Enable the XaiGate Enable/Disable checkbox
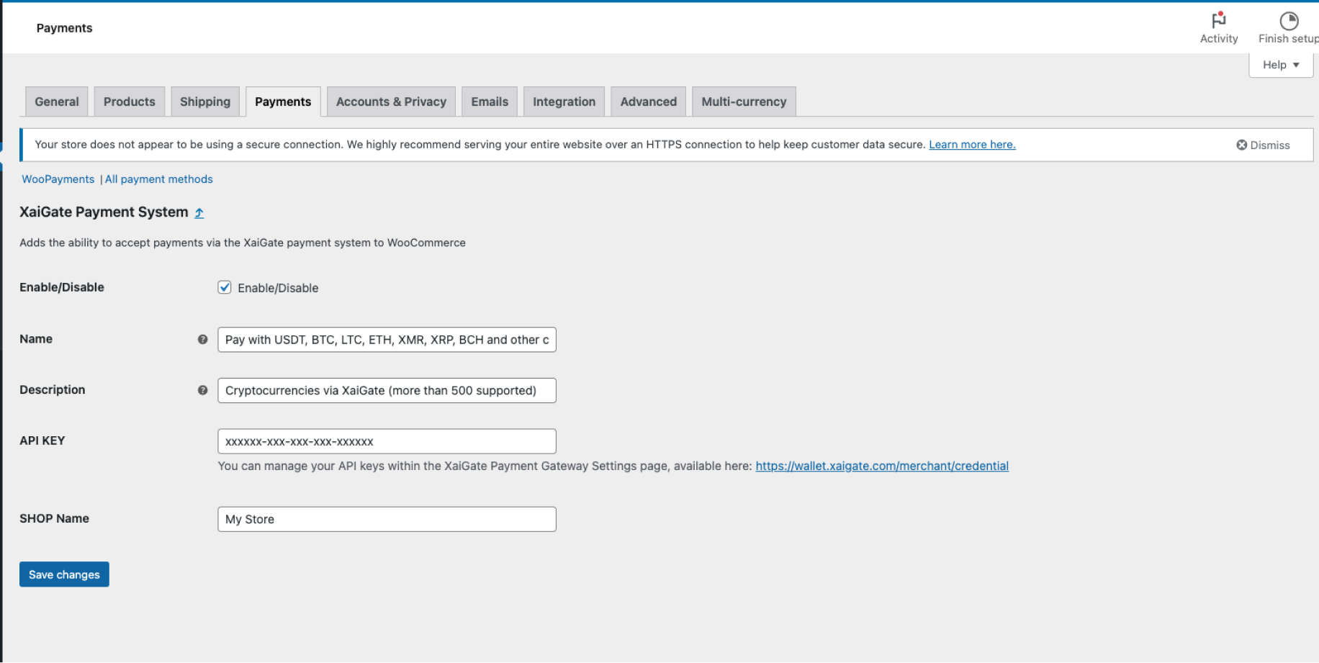1319x663 pixels. point(224,287)
